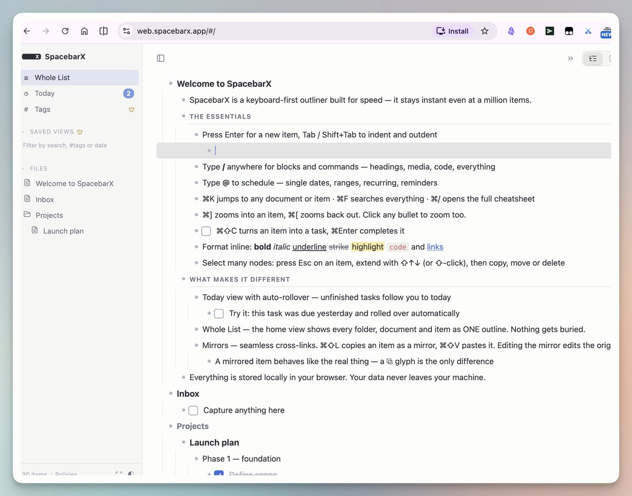
Task: Click bullet of 'Type / anywhere for blocks' item
Action: [196, 167]
